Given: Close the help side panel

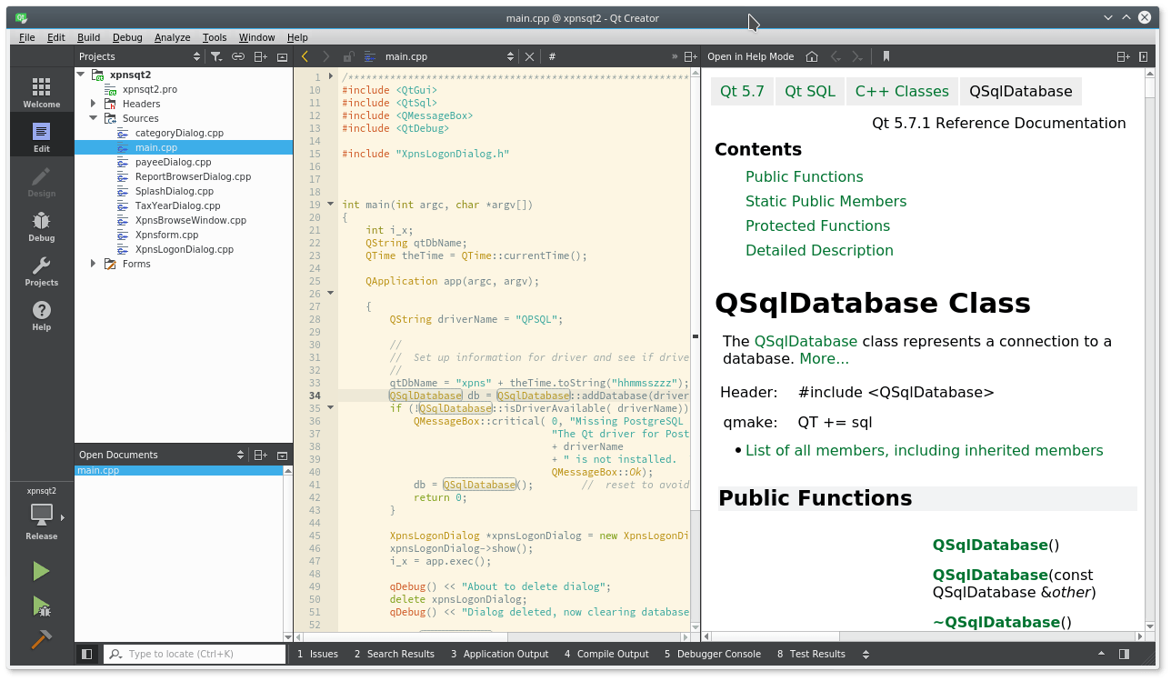Looking at the screenshot, I should click(x=1145, y=56).
